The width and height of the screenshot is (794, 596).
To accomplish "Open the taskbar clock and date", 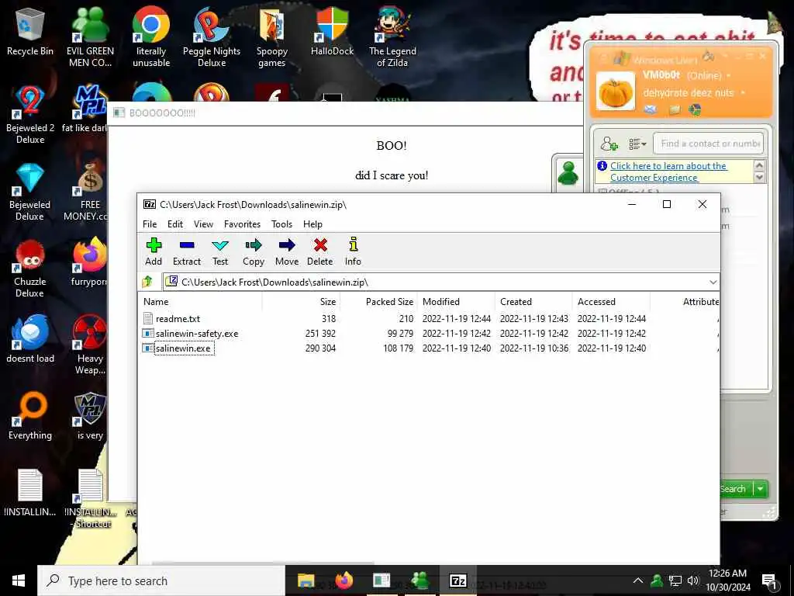I will click(727, 580).
